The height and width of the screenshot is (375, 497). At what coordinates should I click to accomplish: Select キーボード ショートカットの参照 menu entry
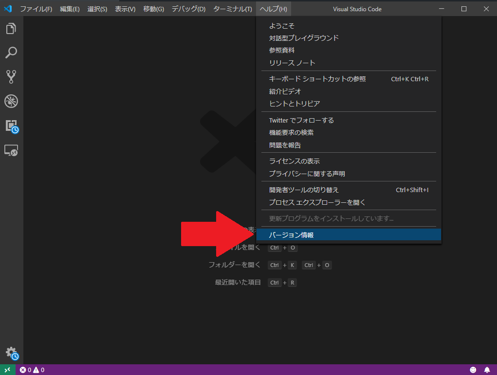click(x=349, y=79)
